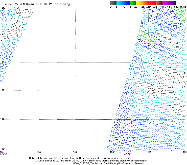This screenshot has height=165, width=187.
Task: Click the '25' legend scale label
Action: tap(143, 7)
